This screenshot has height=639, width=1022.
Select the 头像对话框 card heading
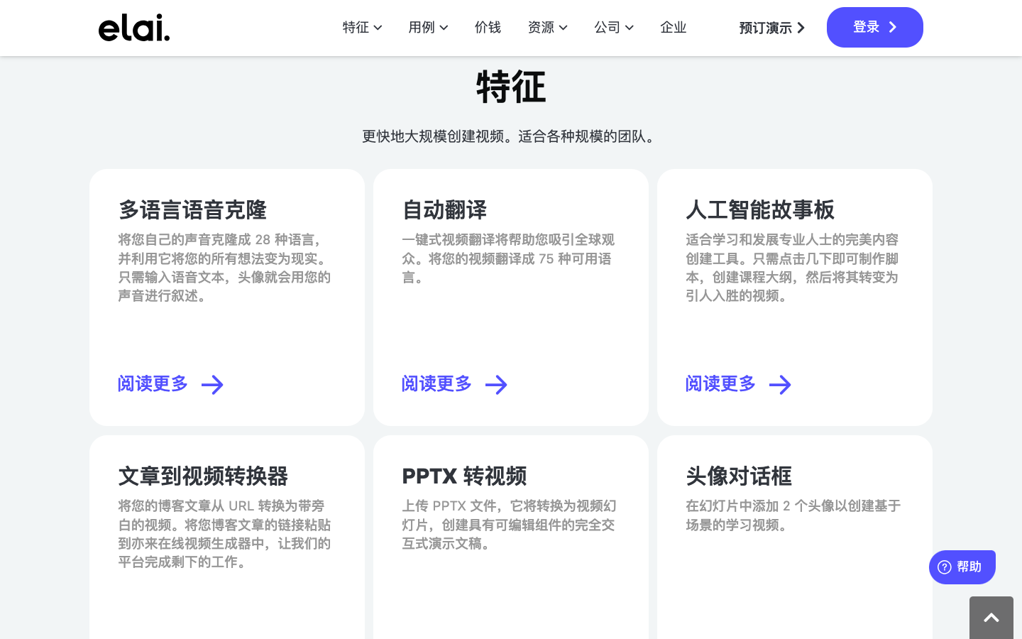[x=738, y=476]
